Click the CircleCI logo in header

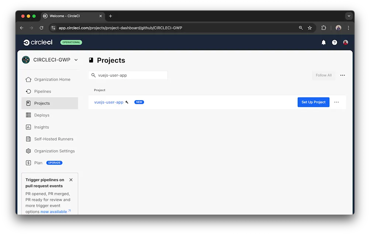pos(37,42)
